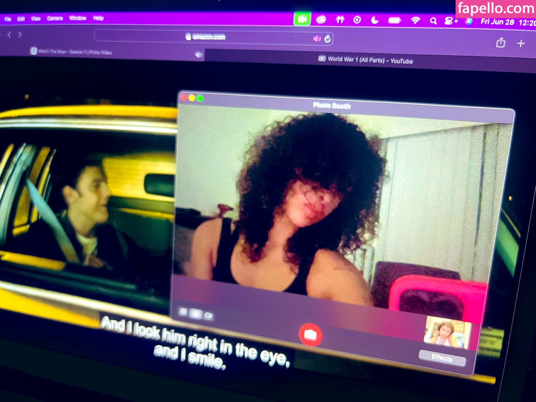The width and height of the screenshot is (536, 402).
Task: Click the Help menu item
Action: point(98,18)
